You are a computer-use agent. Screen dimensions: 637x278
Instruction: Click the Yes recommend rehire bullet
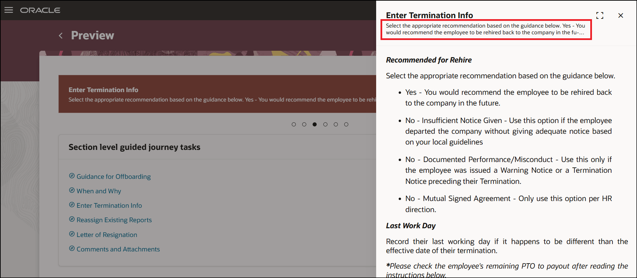(509, 97)
